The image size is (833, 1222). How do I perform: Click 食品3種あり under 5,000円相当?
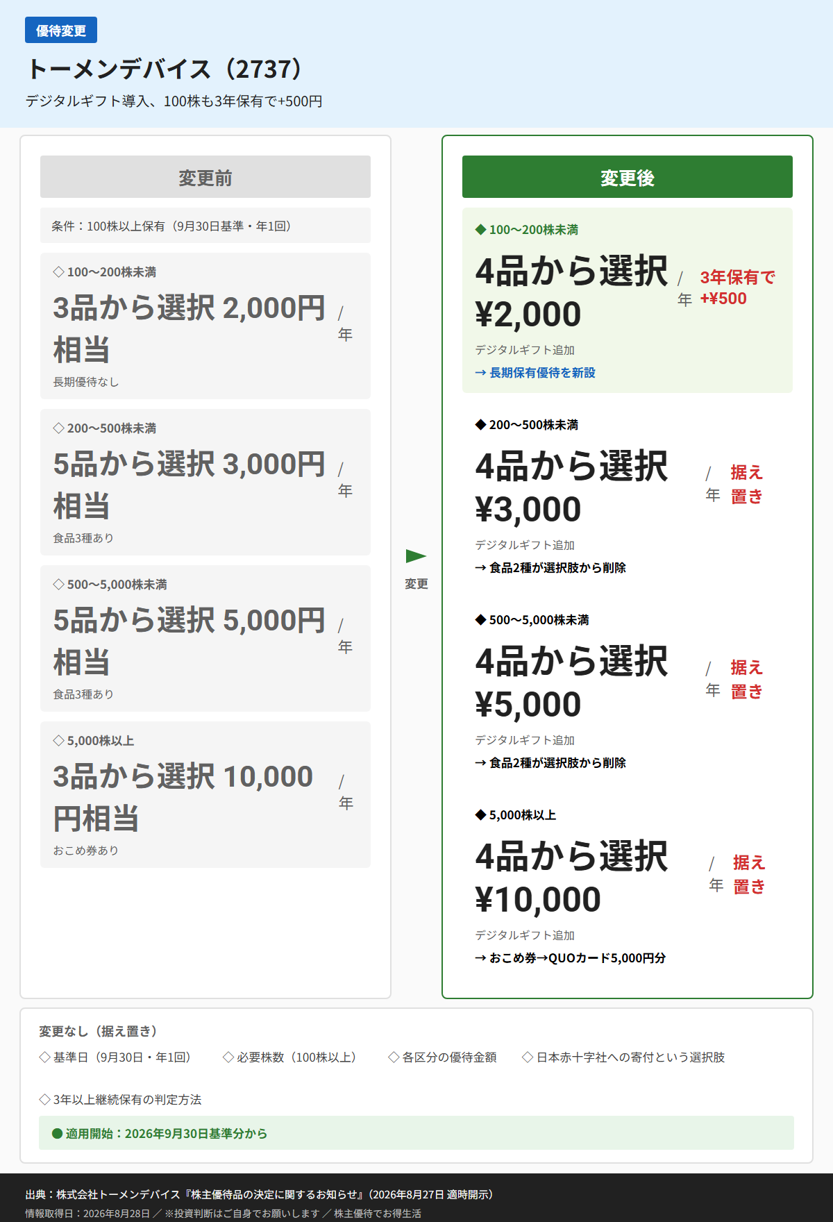83,694
